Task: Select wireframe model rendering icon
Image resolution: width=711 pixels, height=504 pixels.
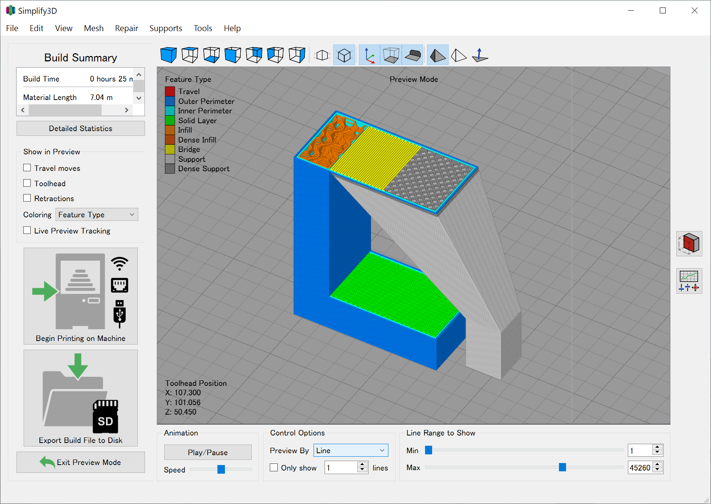Action: point(459,55)
